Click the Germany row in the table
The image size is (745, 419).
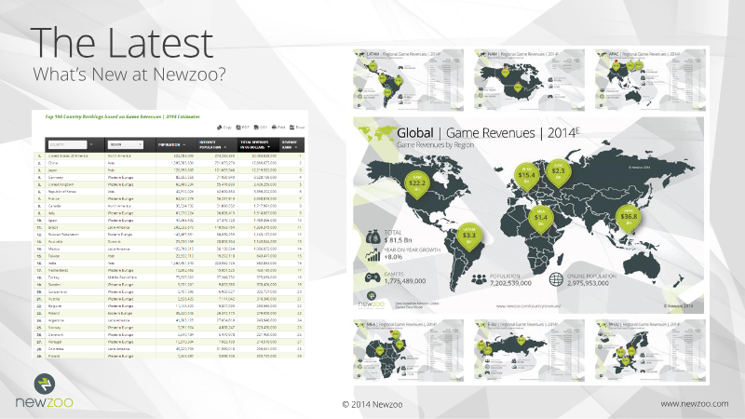tap(169, 177)
